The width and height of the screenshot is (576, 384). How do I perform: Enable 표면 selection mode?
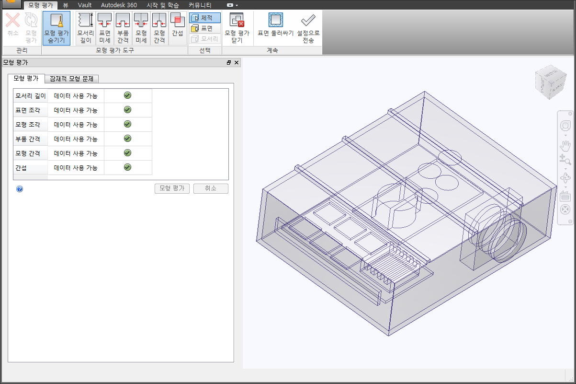point(205,28)
